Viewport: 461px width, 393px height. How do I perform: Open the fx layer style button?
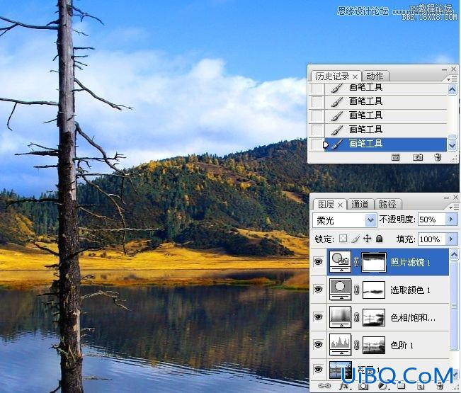[343, 386]
